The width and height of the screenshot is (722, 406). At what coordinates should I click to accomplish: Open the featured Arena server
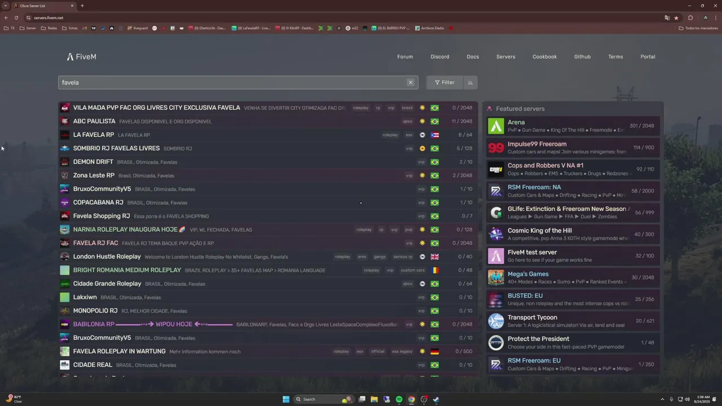(x=573, y=126)
